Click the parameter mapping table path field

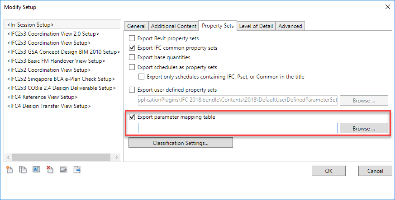click(238, 129)
